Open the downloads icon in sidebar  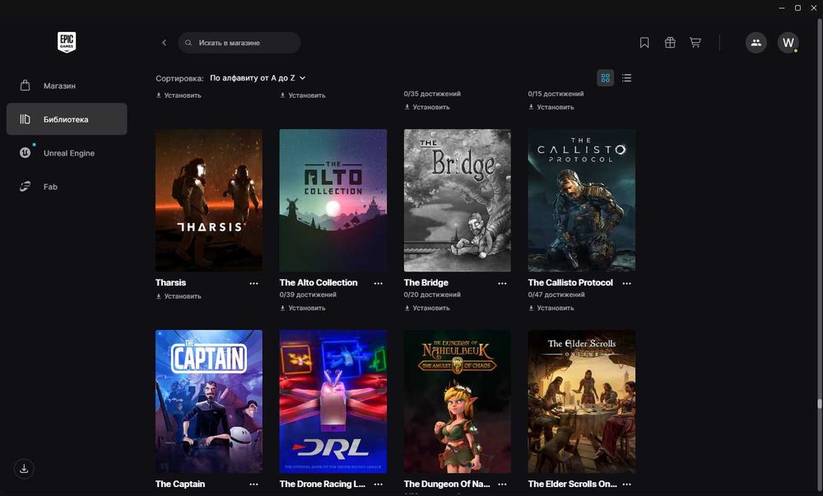[24, 469]
